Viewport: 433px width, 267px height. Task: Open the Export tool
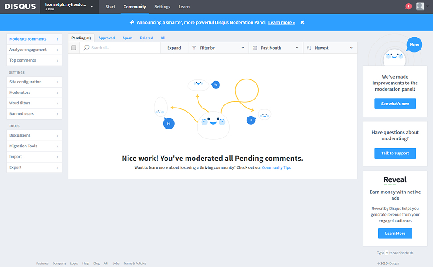click(34, 167)
